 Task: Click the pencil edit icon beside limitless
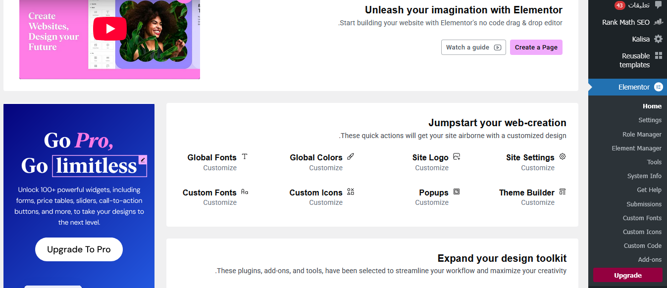click(143, 159)
